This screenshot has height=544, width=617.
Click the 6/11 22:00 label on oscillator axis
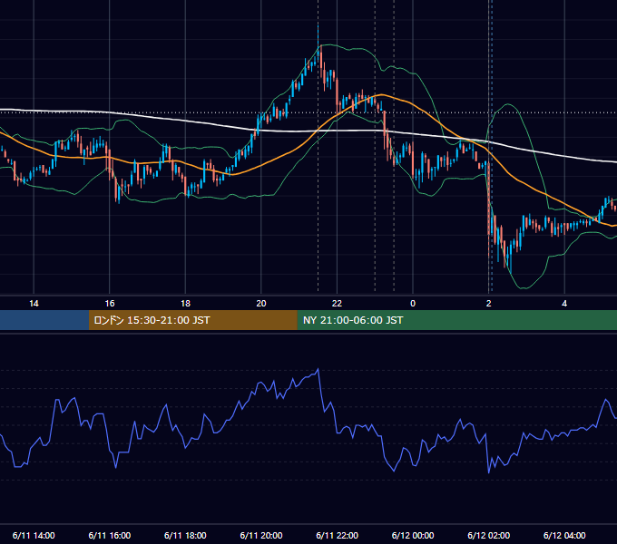(x=338, y=535)
